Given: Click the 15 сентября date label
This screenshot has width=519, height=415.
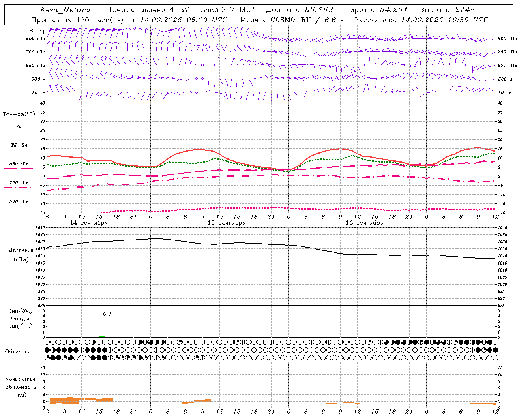Looking at the screenshot, I should tap(227, 223).
